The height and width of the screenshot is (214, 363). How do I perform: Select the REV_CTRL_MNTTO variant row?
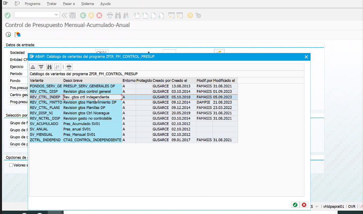45,102
